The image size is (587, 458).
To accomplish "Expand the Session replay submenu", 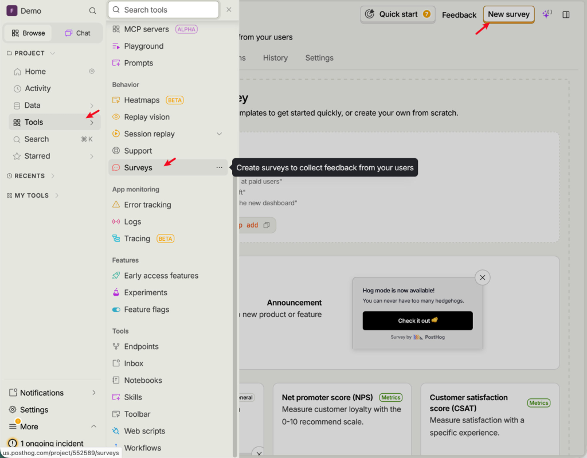I will tap(220, 134).
